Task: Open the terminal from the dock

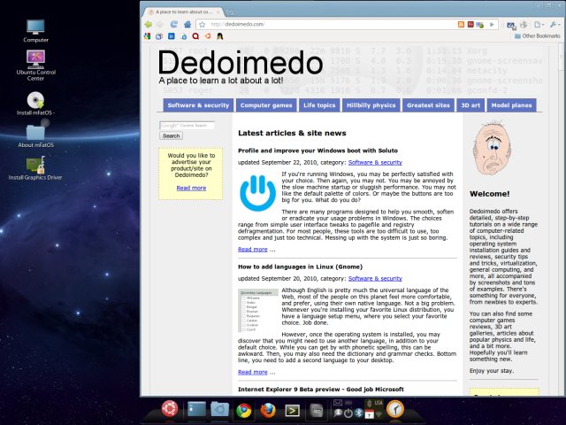Action: [x=293, y=409]
